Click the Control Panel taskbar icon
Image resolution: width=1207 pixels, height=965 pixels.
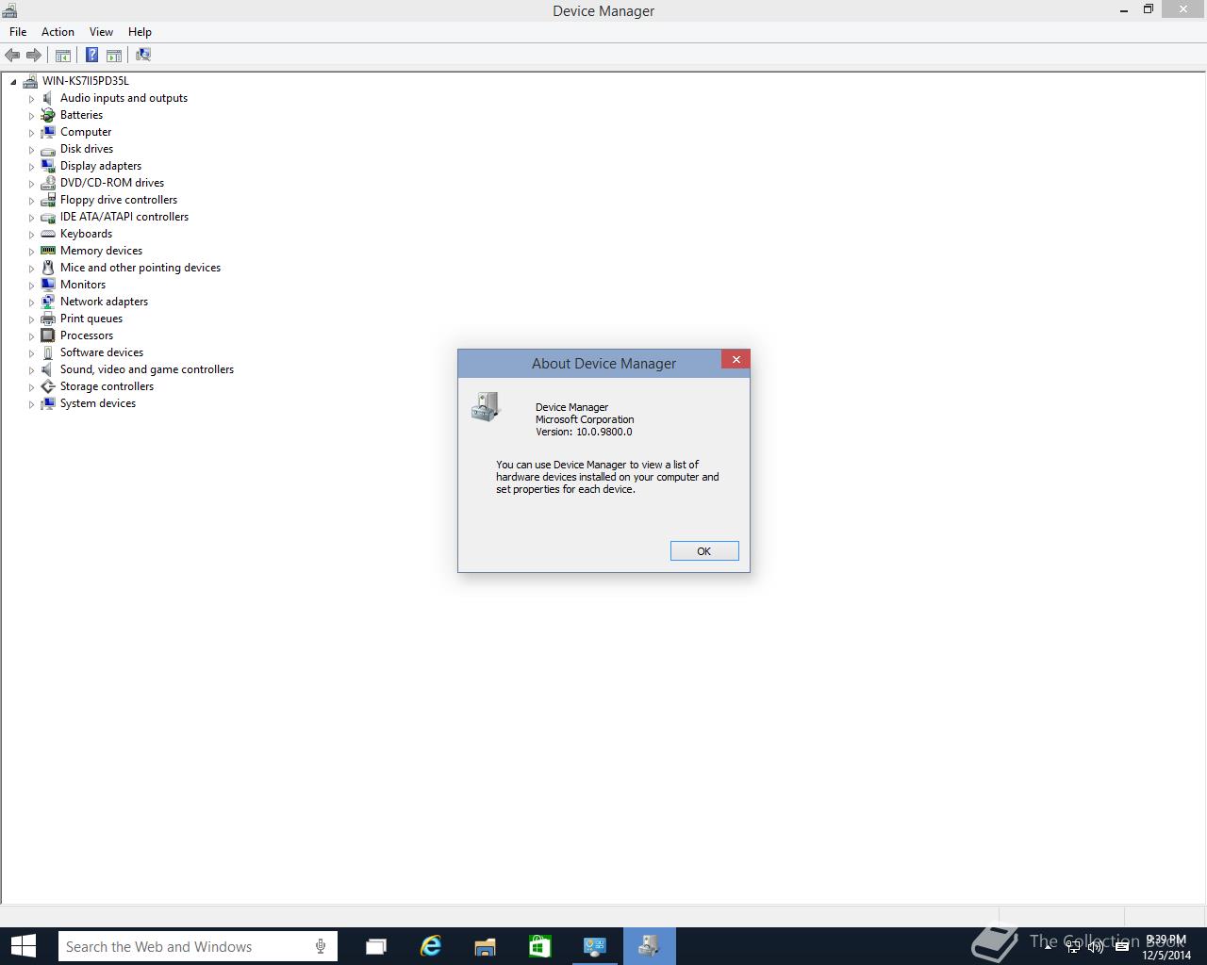coord(595,946)
